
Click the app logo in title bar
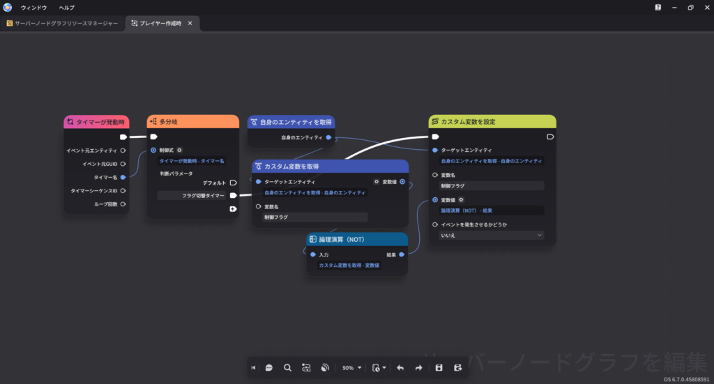[x=7, y=7]
